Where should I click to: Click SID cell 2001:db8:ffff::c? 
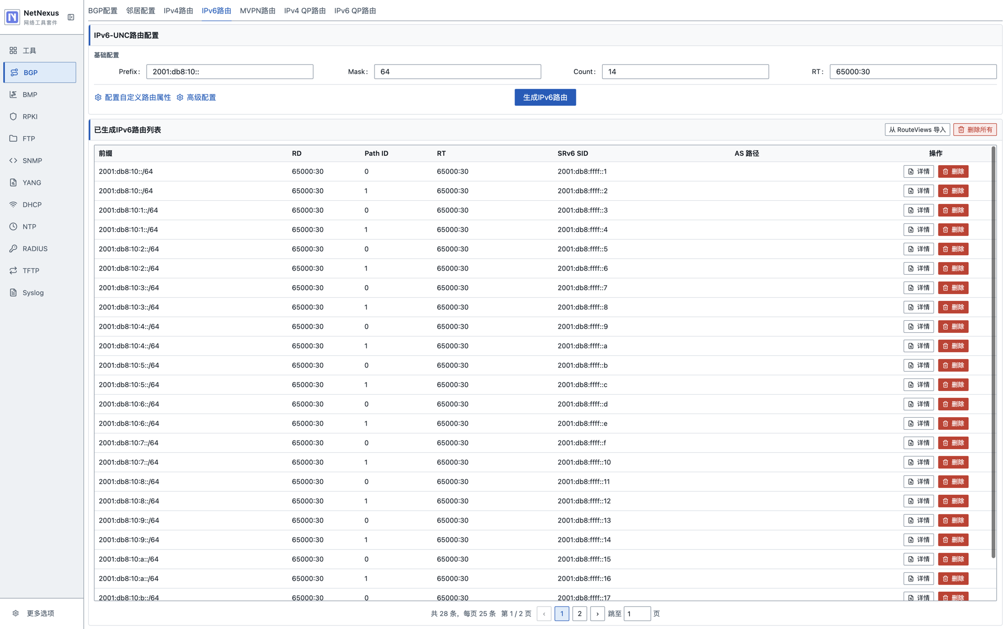(x=583, y=385)
